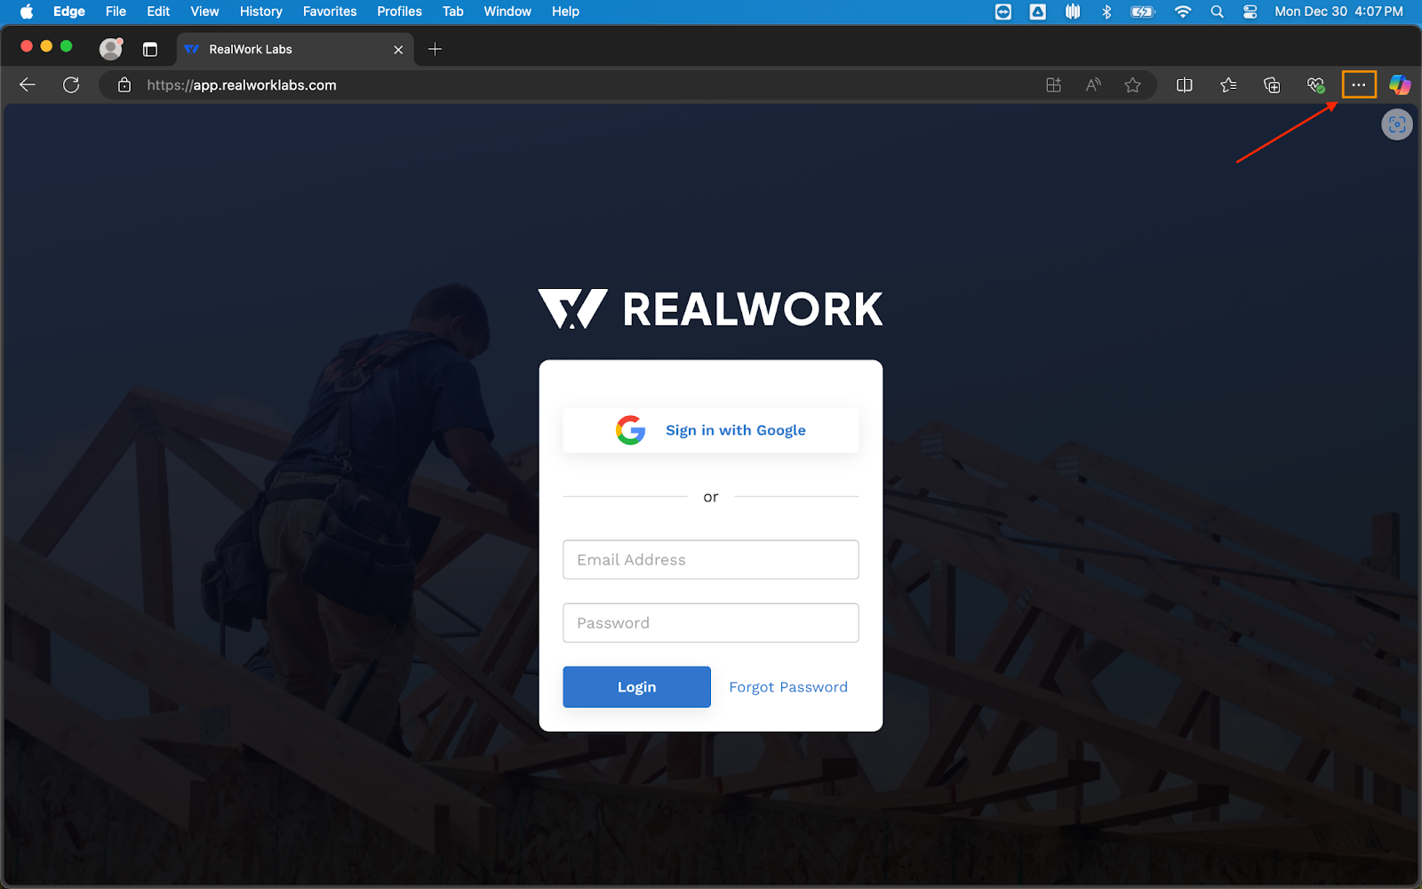Focus the Email Address field
This screenshot has height=889, width=1422.
[x=711, y=559]
